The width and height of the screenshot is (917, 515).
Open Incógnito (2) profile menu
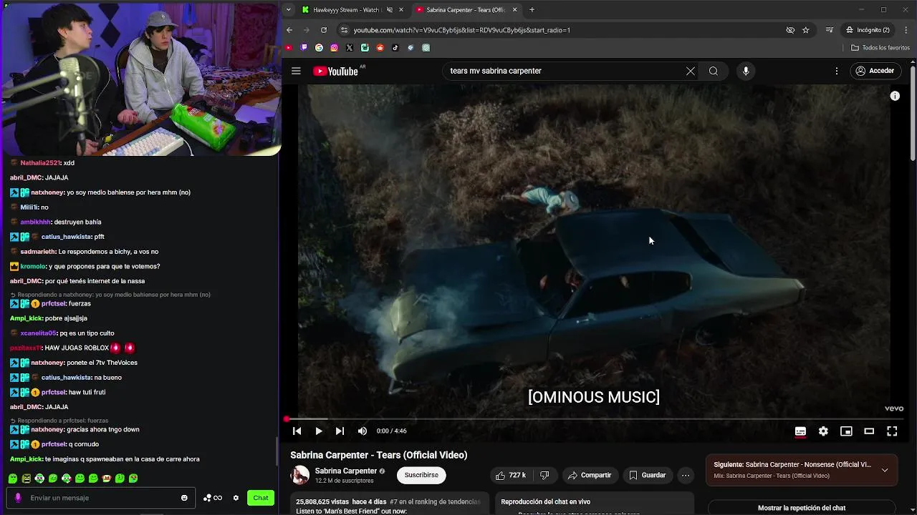pyautogui.click(x=868, y=30)
